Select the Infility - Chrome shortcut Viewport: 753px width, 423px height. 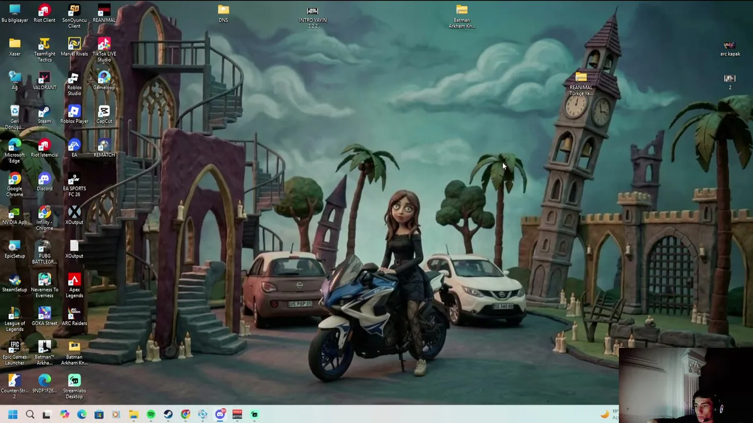click(x=44, y=218)
